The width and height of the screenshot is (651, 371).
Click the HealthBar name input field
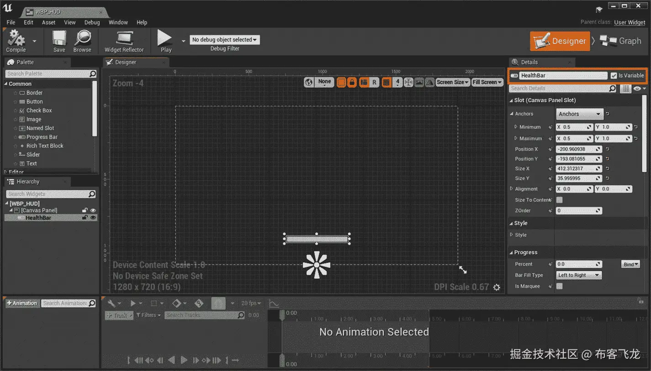pos(563,76)
